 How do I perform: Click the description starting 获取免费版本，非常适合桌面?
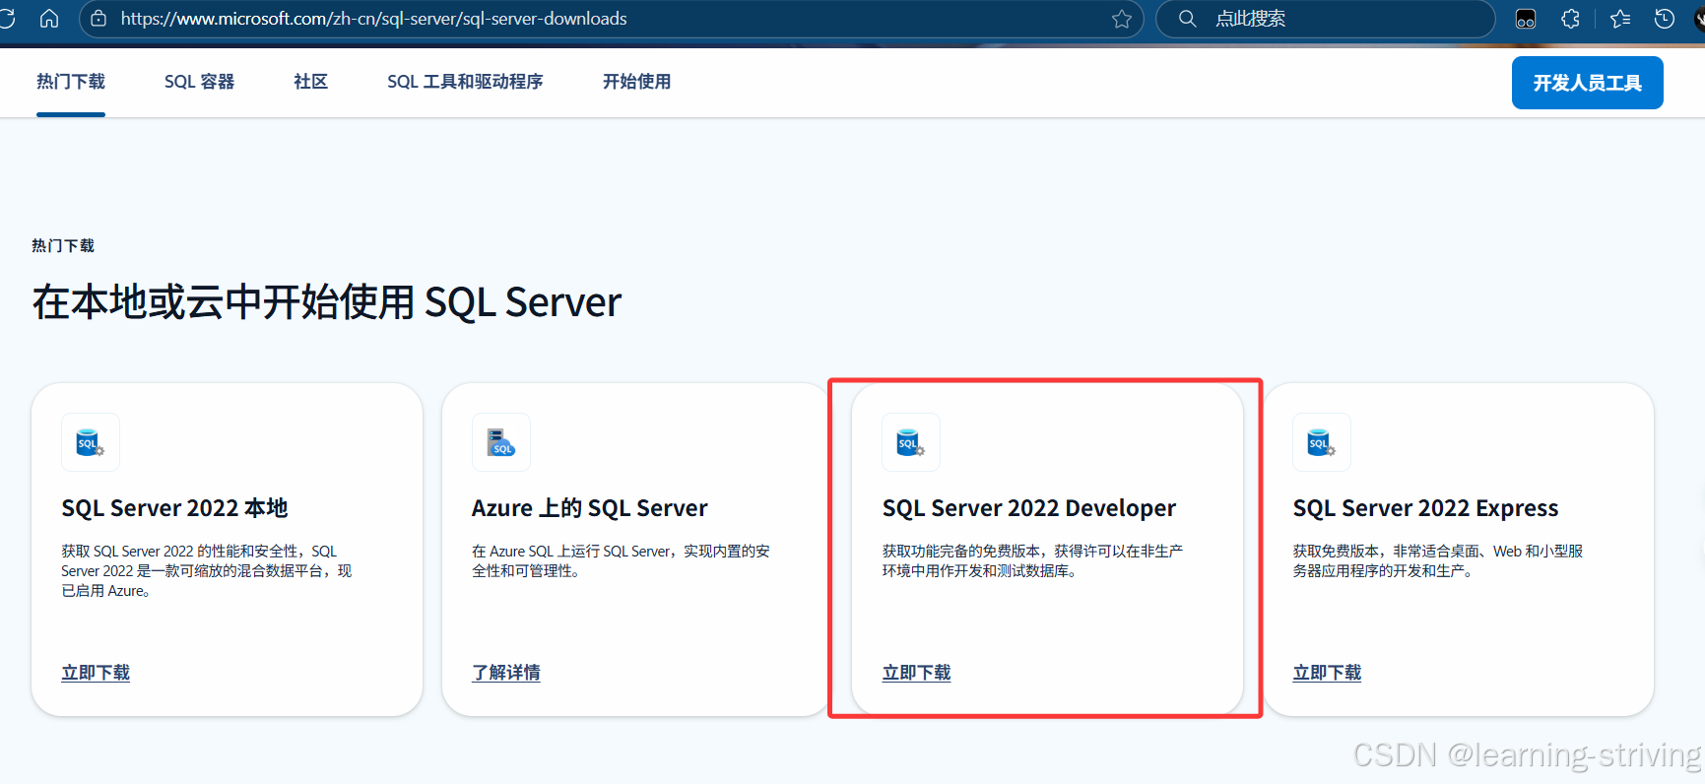1438,561
